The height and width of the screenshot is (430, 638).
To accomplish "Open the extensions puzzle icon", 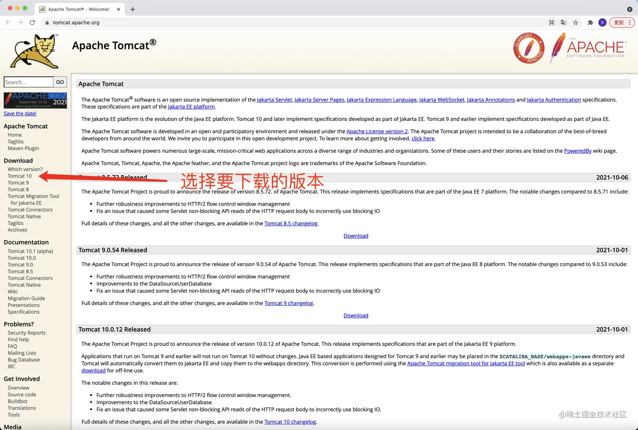I will click(x=590, y=23).
